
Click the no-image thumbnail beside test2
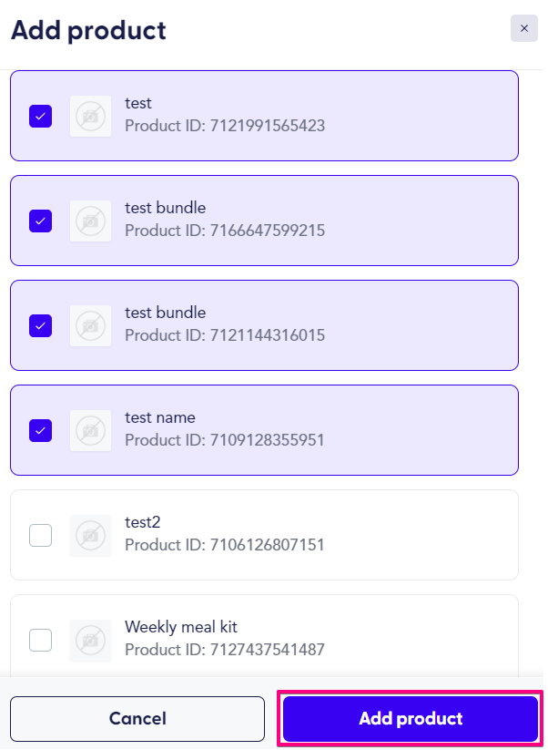91,535
